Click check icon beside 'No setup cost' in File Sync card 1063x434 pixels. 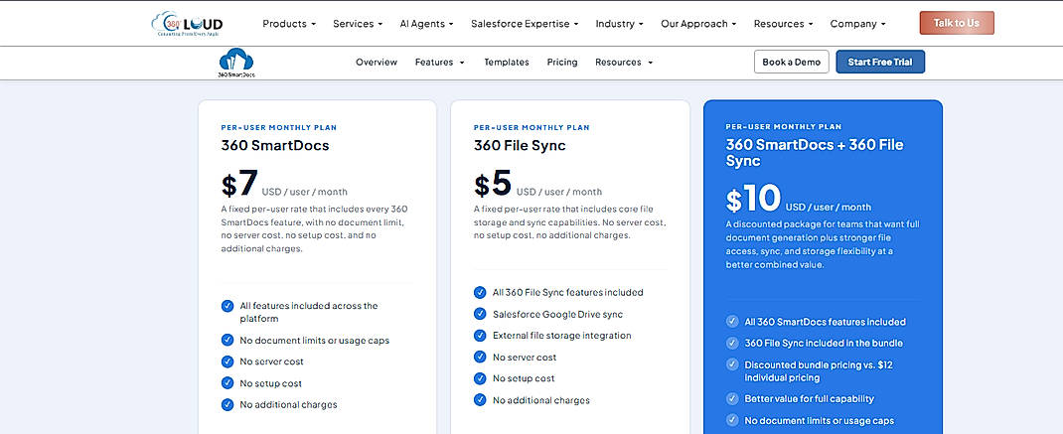pyautogui.click(x=480, y=378)
